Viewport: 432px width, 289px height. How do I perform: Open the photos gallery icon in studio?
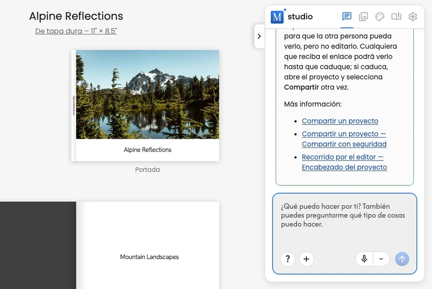pos(363,16)
